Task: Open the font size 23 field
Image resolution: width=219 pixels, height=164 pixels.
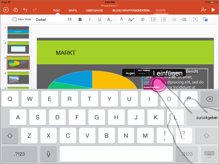Action: click(69, 19)
